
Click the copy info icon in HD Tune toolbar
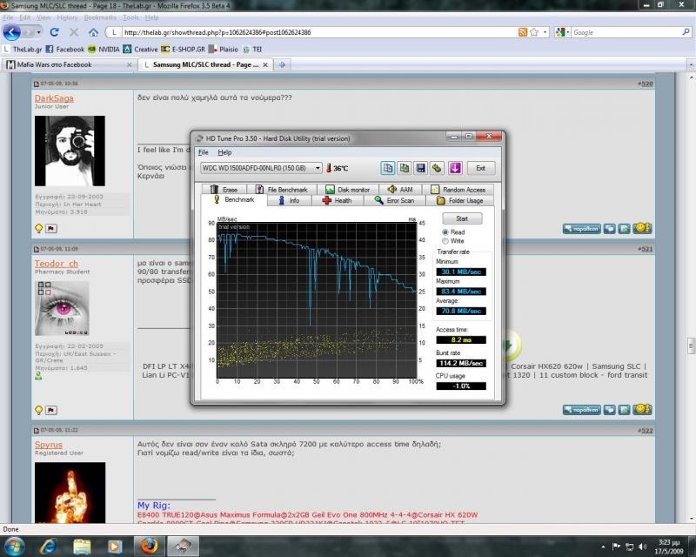pyautogui.click(x=387, y=168)
